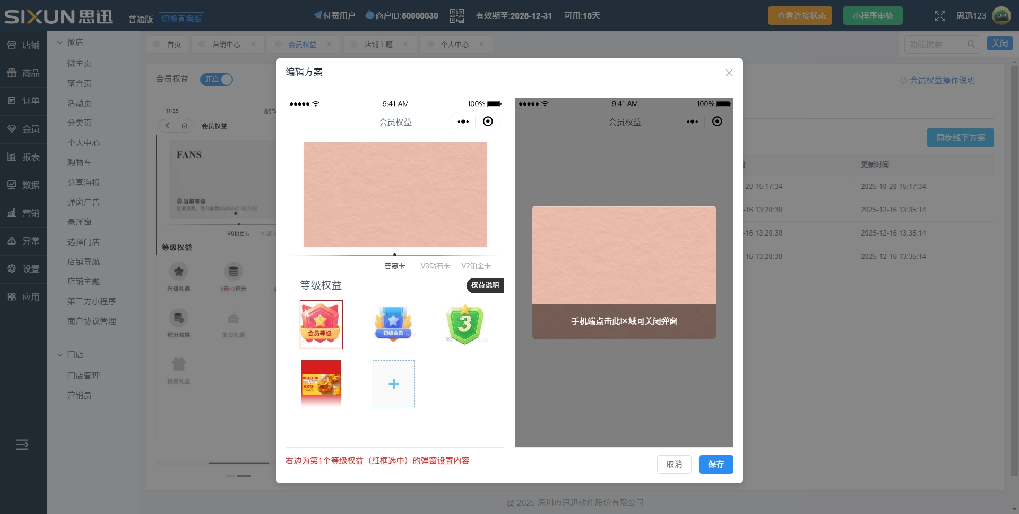Click the fullscreen expand icon

pos(940,16)
